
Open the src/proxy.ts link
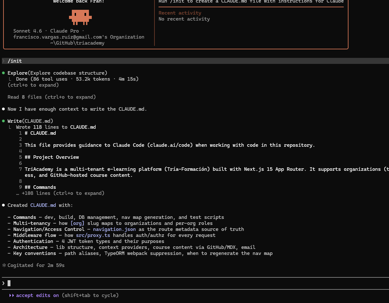point(93,235)
